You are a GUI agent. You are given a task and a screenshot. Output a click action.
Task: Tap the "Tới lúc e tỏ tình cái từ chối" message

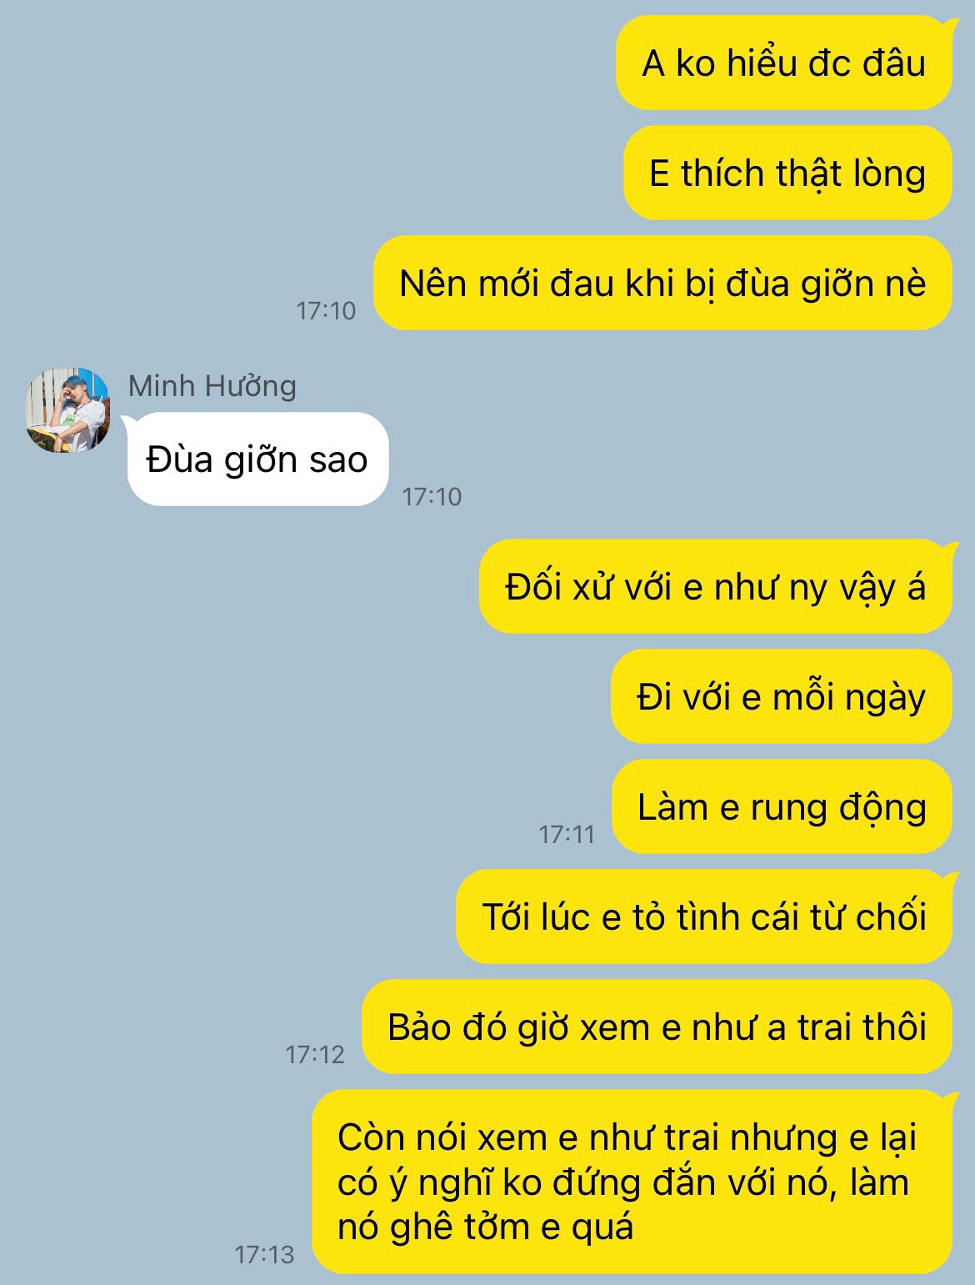[x=704, y=917]
